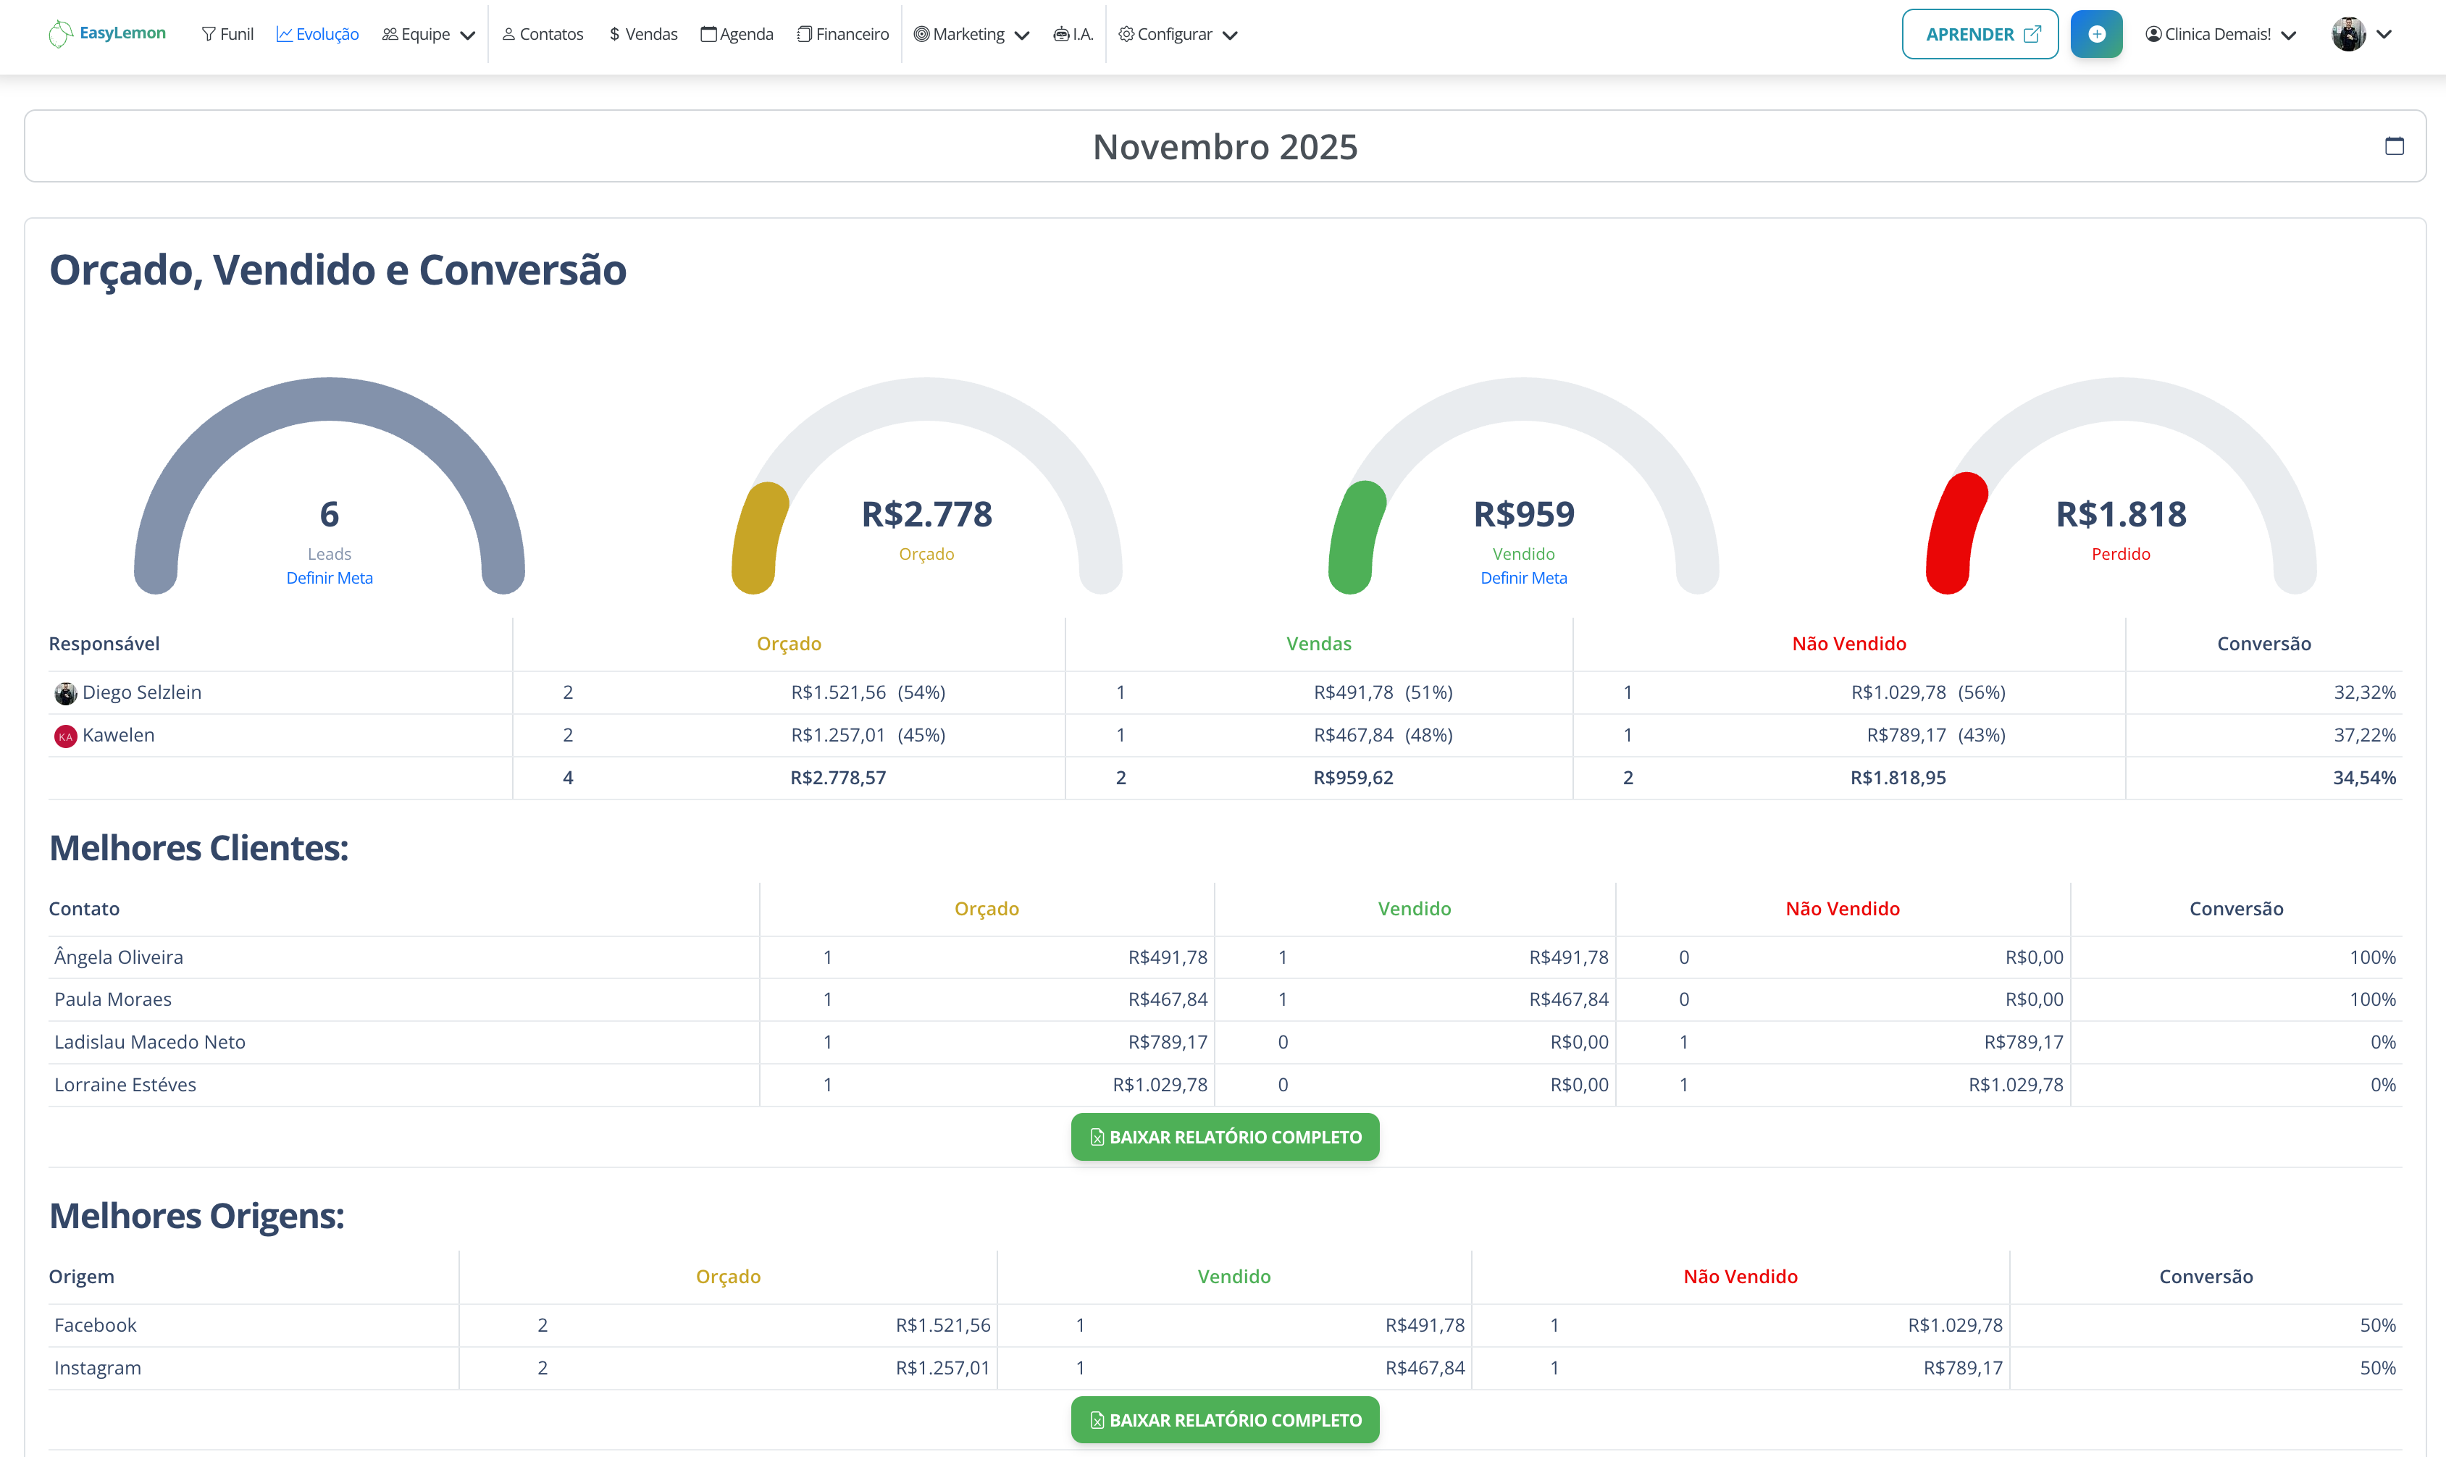Select the Vendas navigation item

tap(643, 34)
